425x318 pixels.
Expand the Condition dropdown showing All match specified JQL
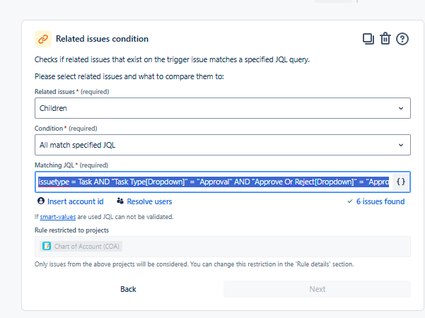[x=222, y=145]
